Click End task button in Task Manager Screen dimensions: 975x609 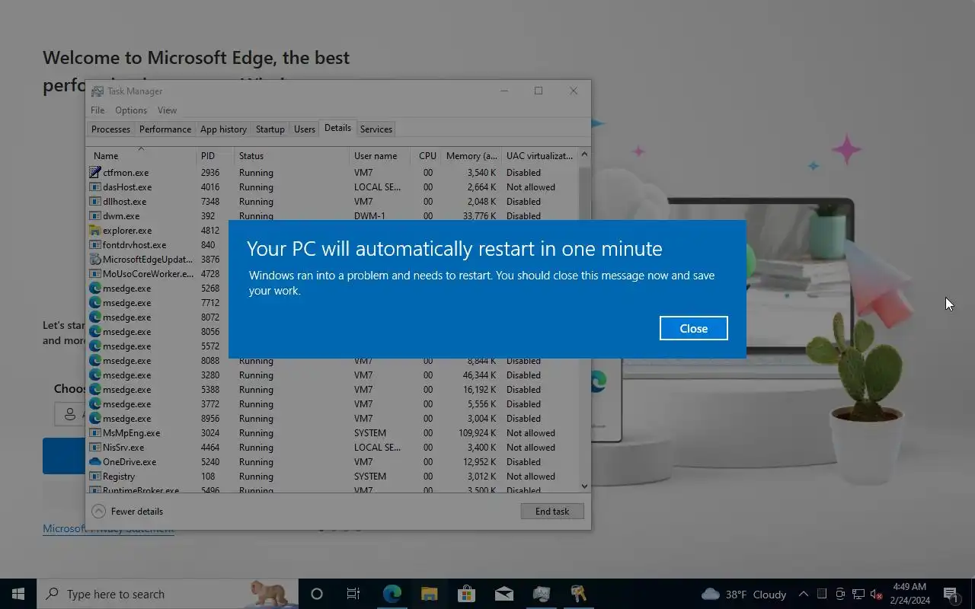point(552,512)
